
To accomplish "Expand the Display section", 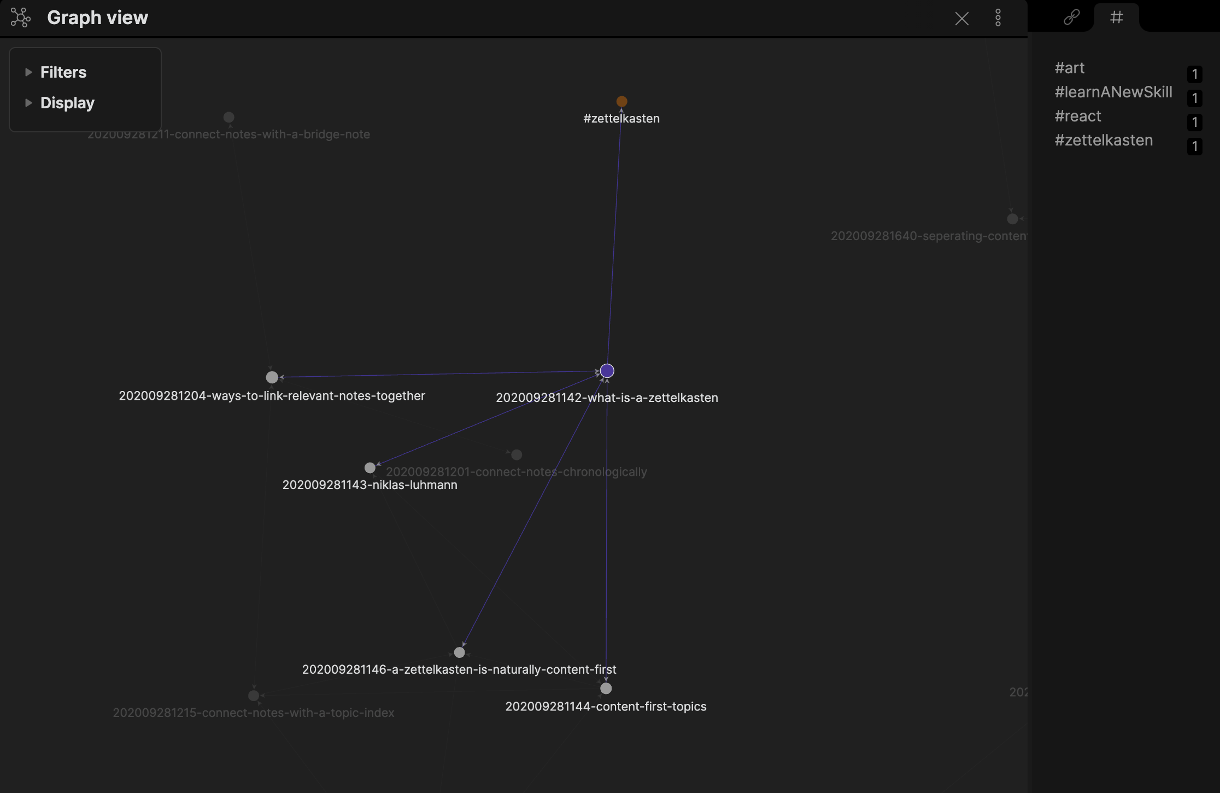I will tap(67, 103).
